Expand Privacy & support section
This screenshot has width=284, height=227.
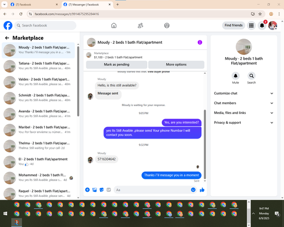(x=244, y=123)
